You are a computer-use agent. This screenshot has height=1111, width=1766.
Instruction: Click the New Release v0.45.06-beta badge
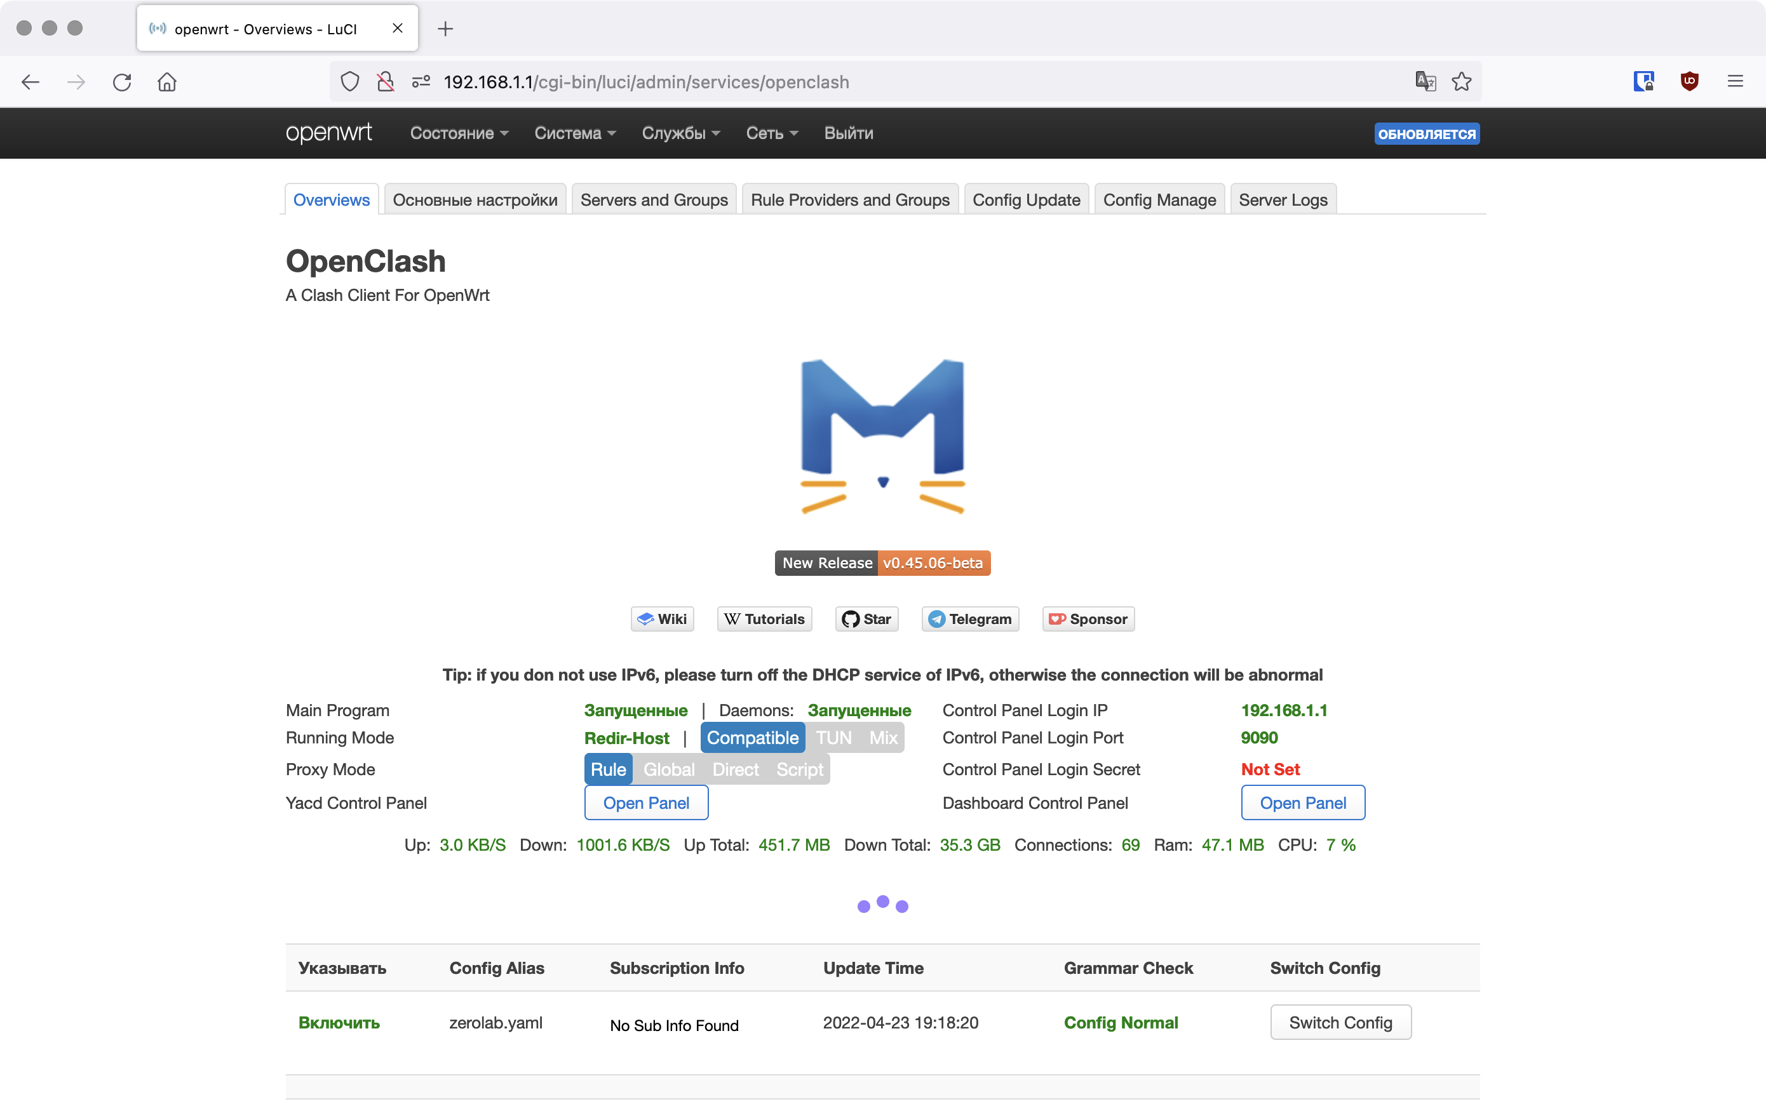[x=882, y=563]
